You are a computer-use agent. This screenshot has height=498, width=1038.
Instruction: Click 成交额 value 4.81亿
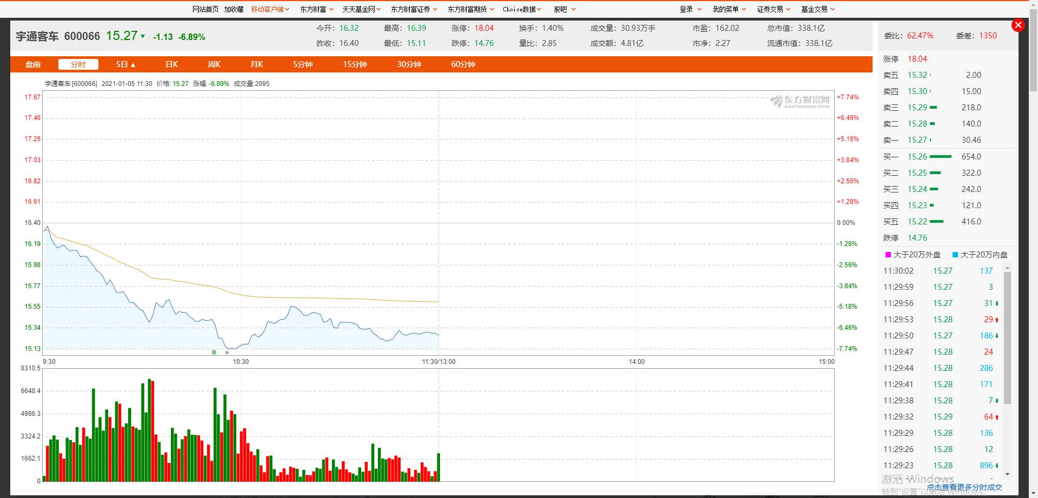click(x=632, y=43)
